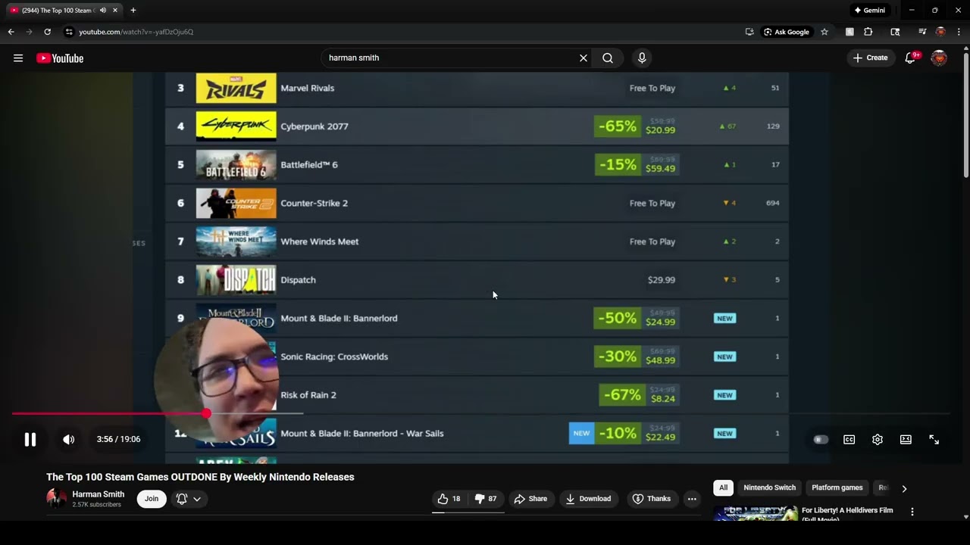
Task: Mute the tab audio icon on the browser tab
Action: pos(103,11)
